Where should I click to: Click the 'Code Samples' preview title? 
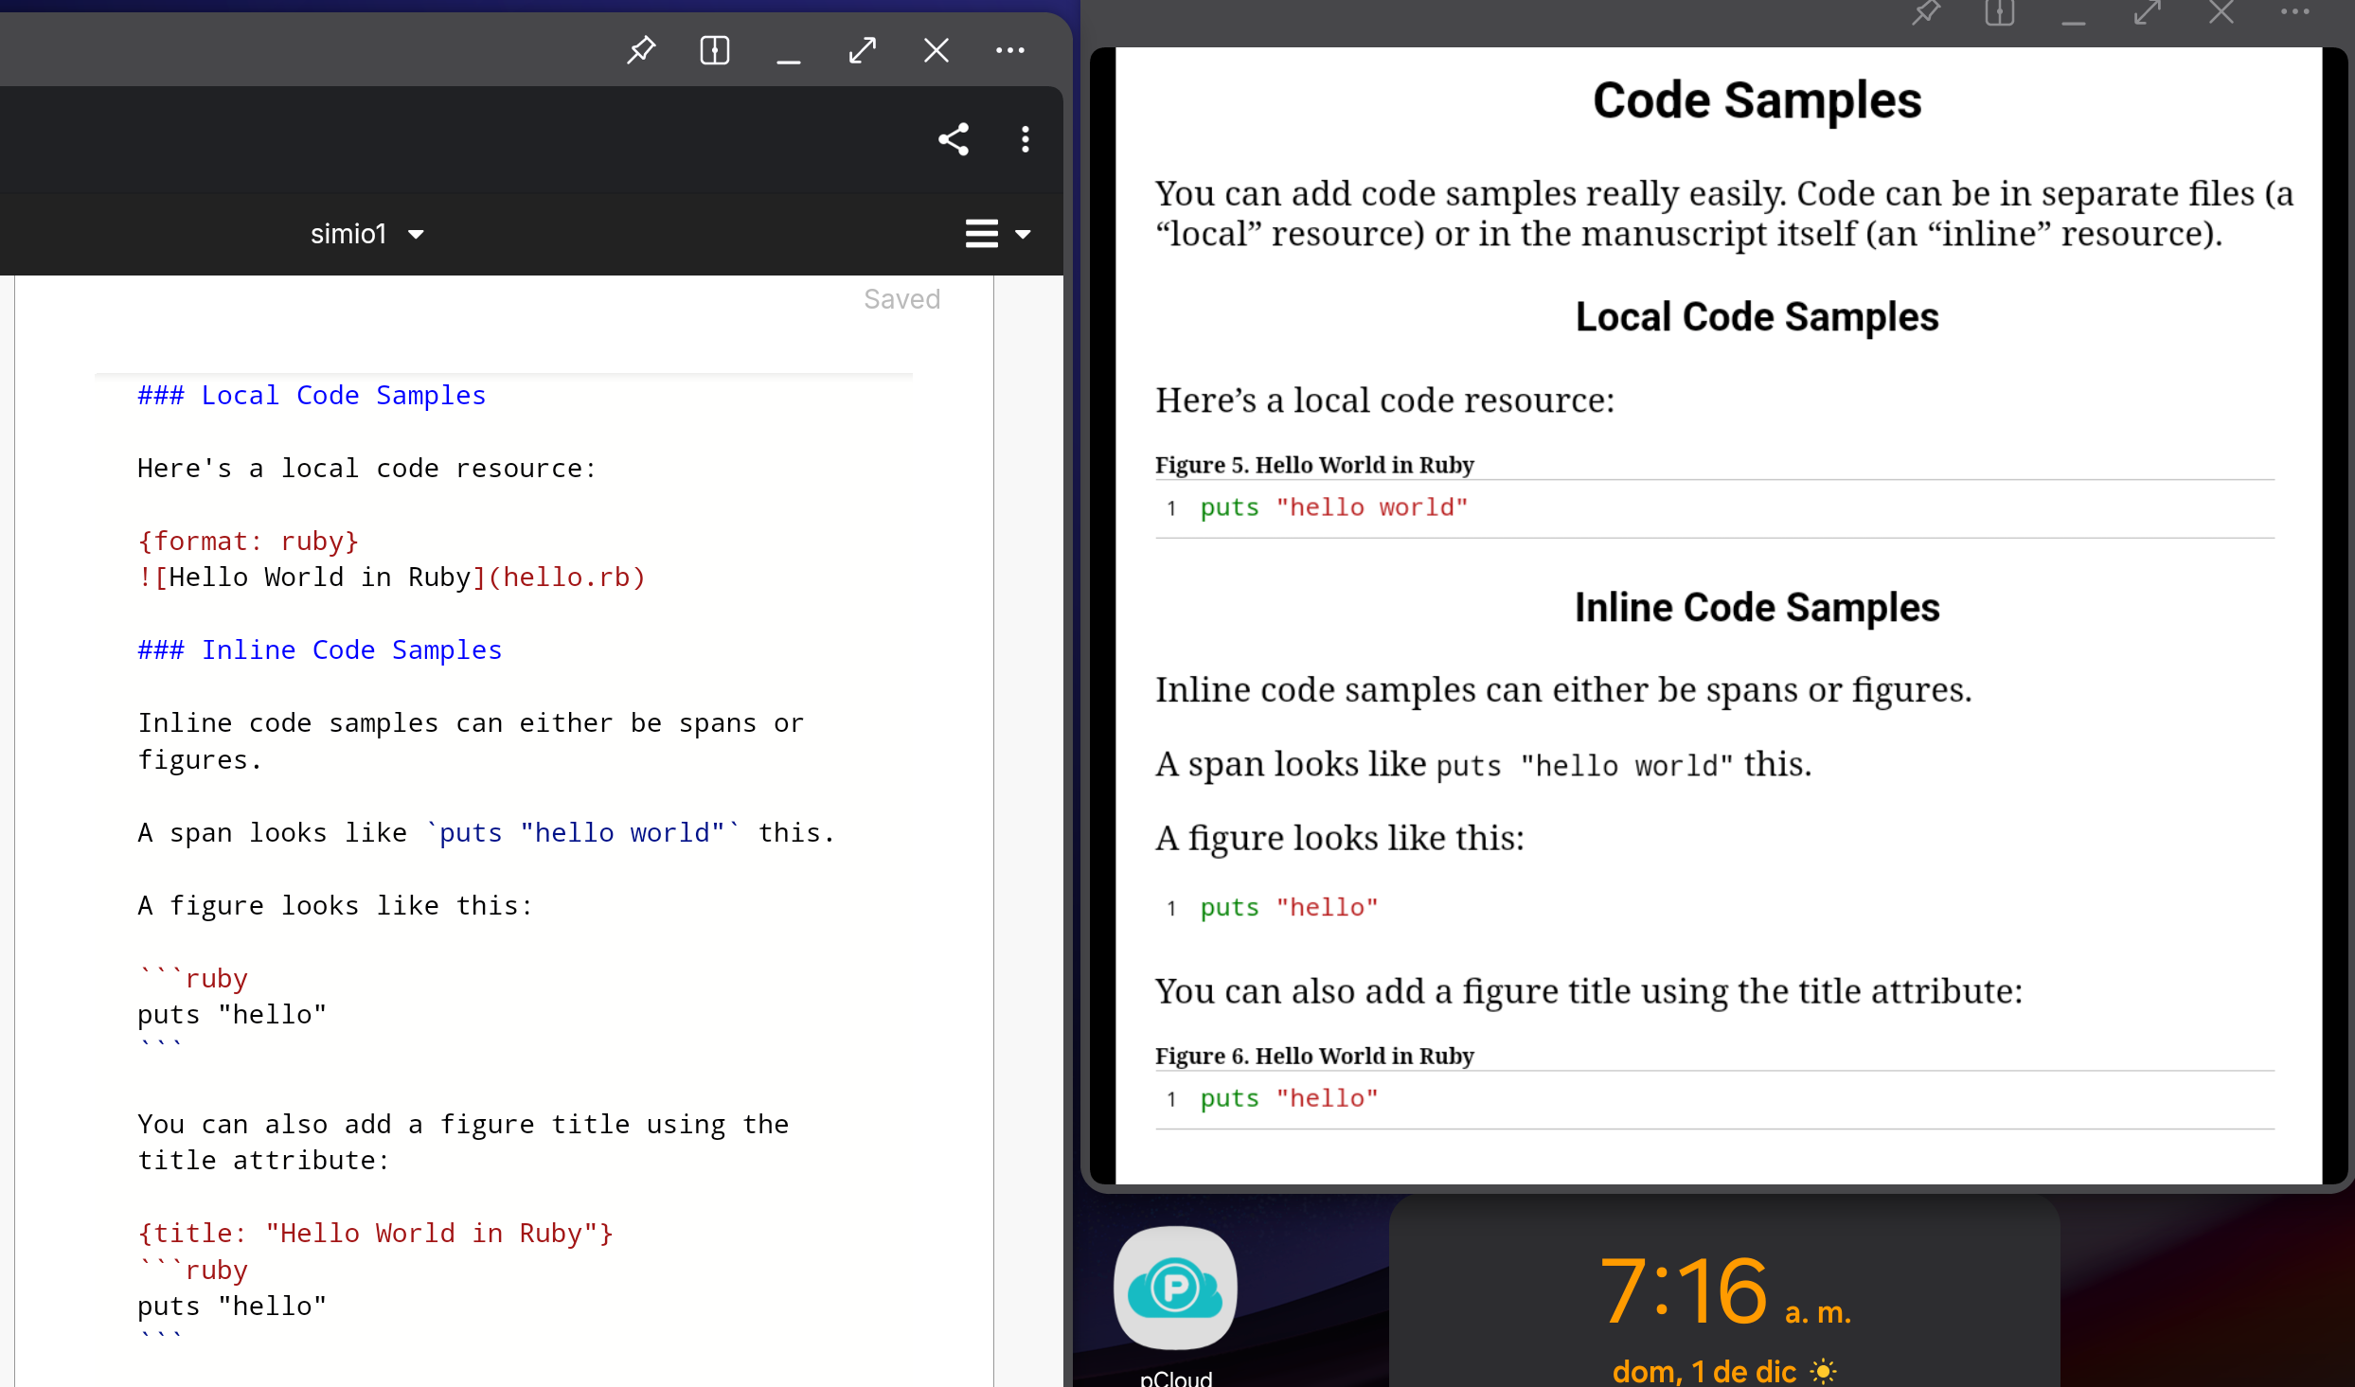tap(1757, 100)
